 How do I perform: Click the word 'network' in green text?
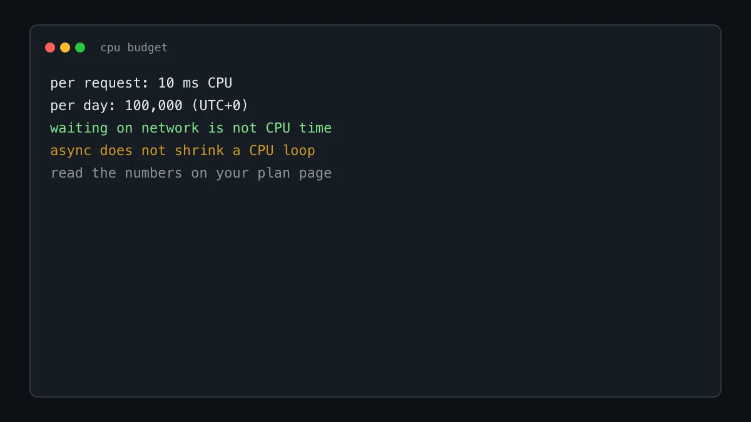point(170,128)
